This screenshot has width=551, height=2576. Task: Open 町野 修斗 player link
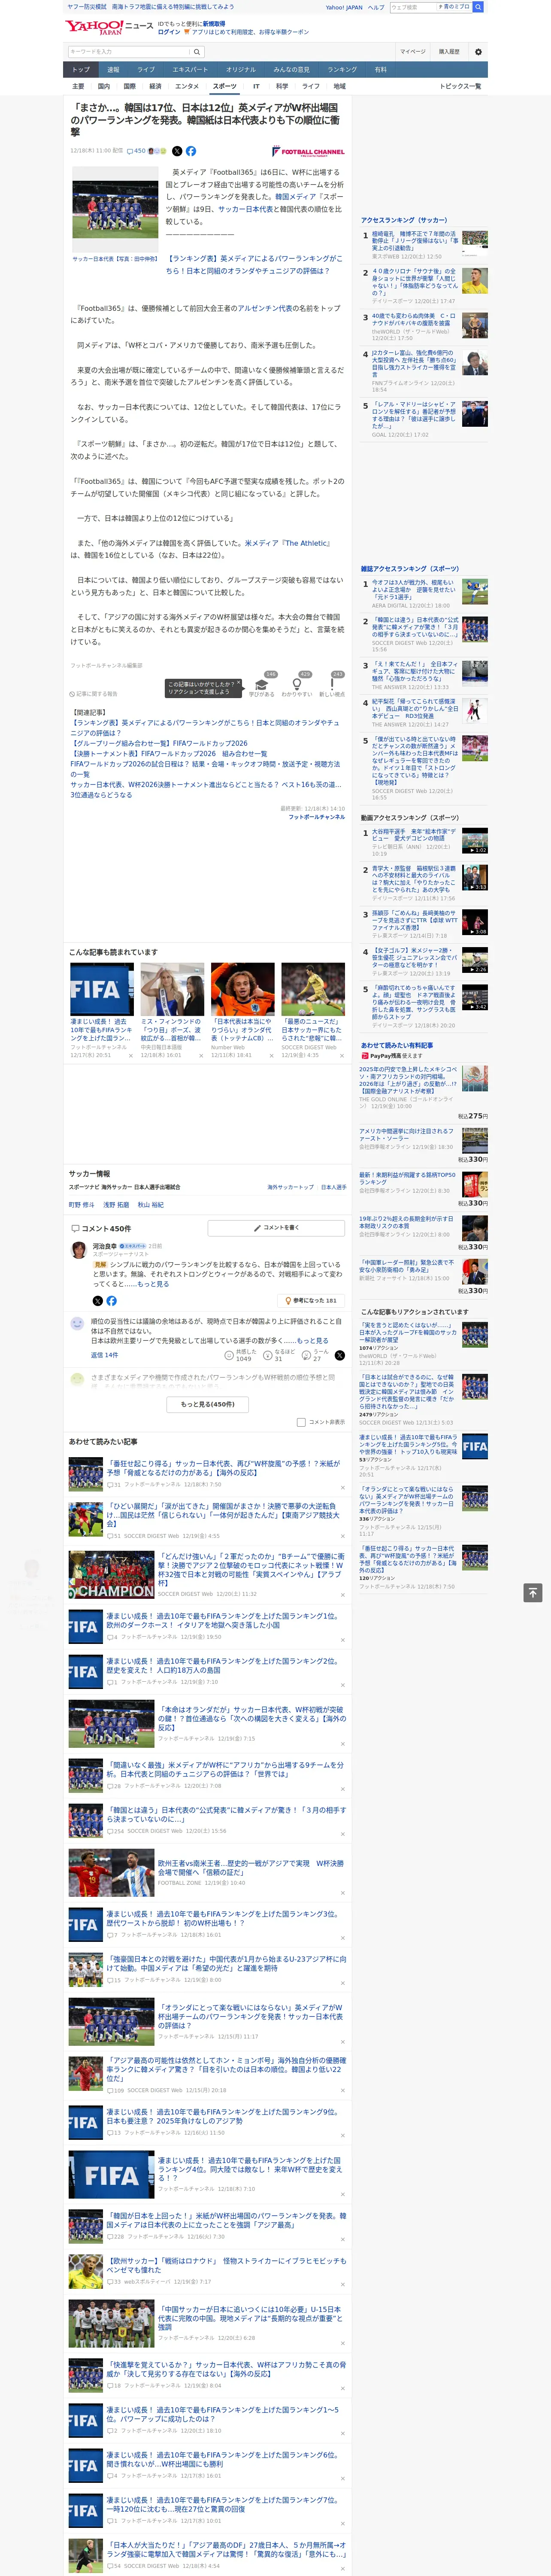[81, 1205]
